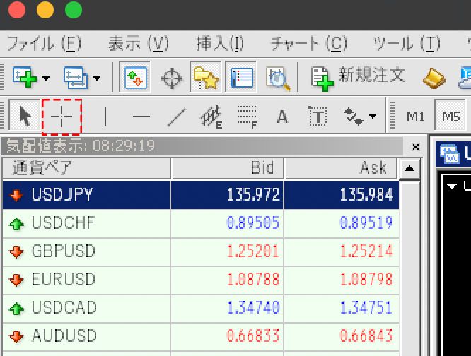This screenshot has height=356, width=471.
Task: Select the USDCAD row
Action: (201, 308)
